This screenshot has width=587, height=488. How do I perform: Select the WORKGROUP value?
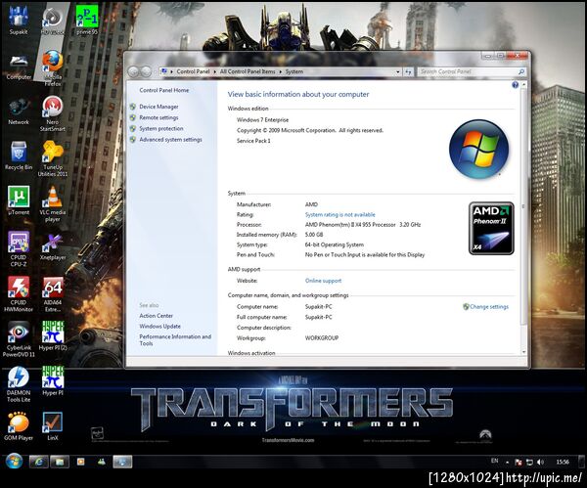point(322,337)
